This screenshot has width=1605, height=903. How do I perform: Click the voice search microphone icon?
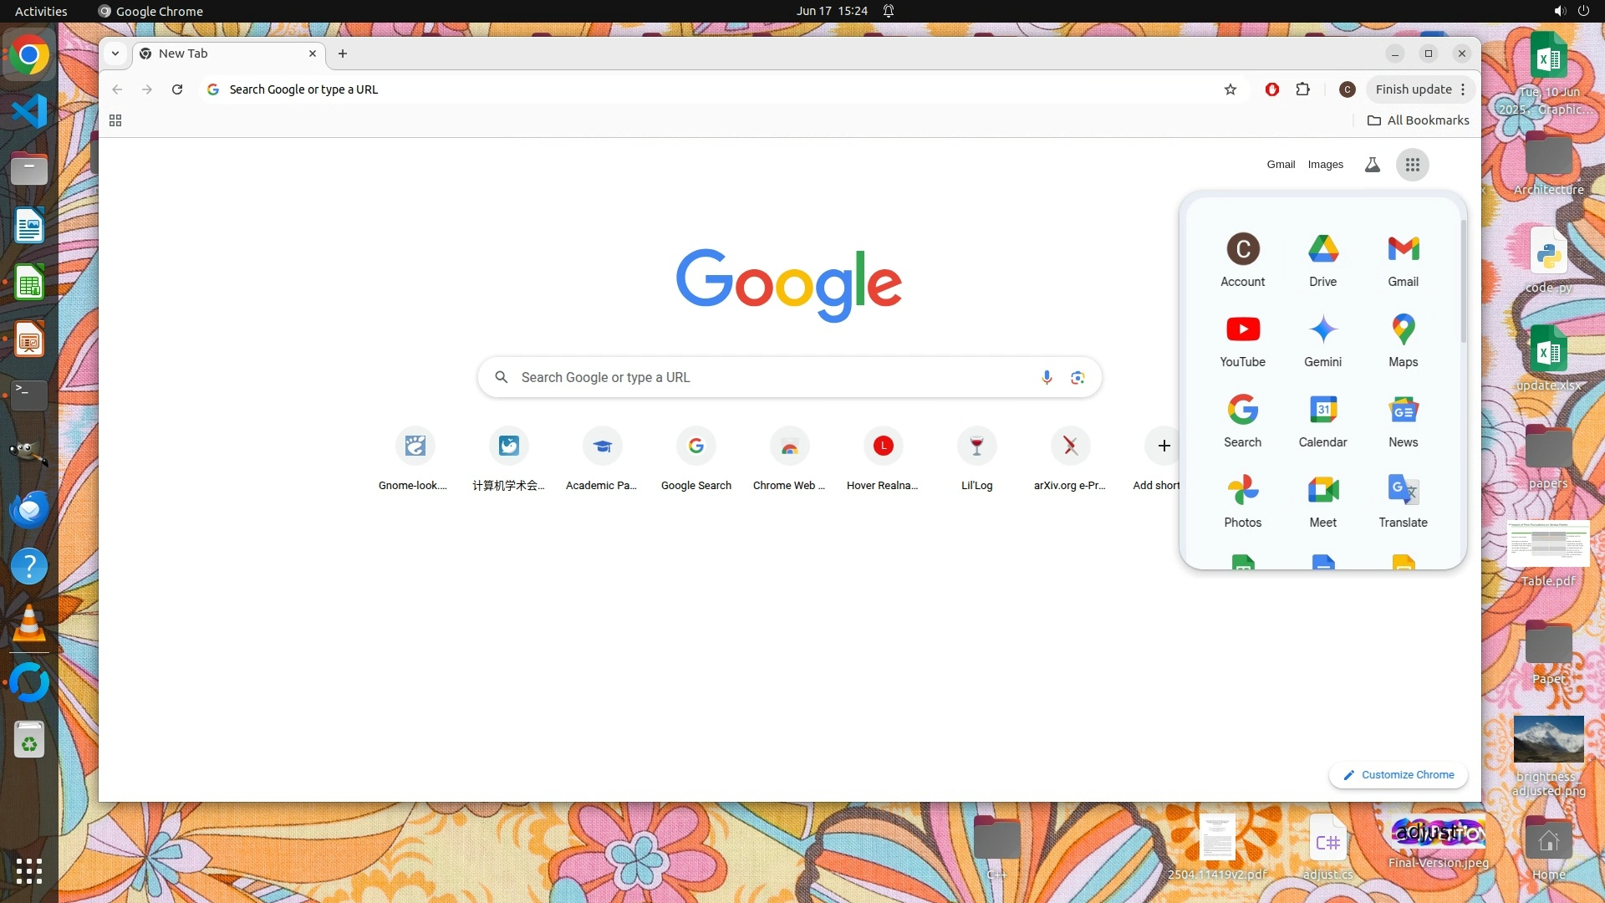(1047, 377)
